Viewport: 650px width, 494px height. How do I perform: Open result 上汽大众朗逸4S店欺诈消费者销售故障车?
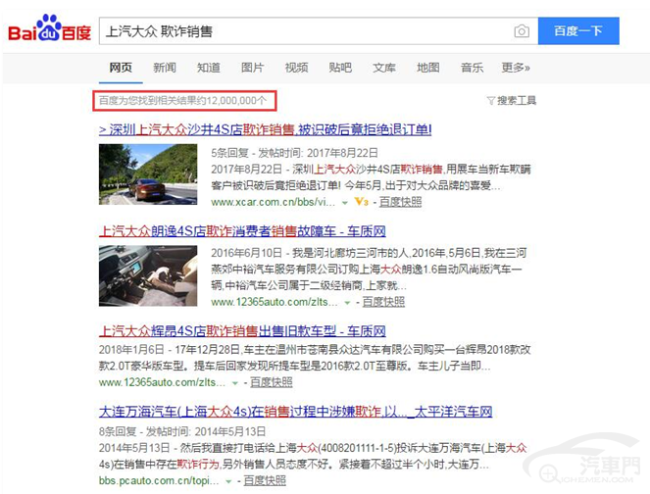pyautogui.click(x=242, y=231)
